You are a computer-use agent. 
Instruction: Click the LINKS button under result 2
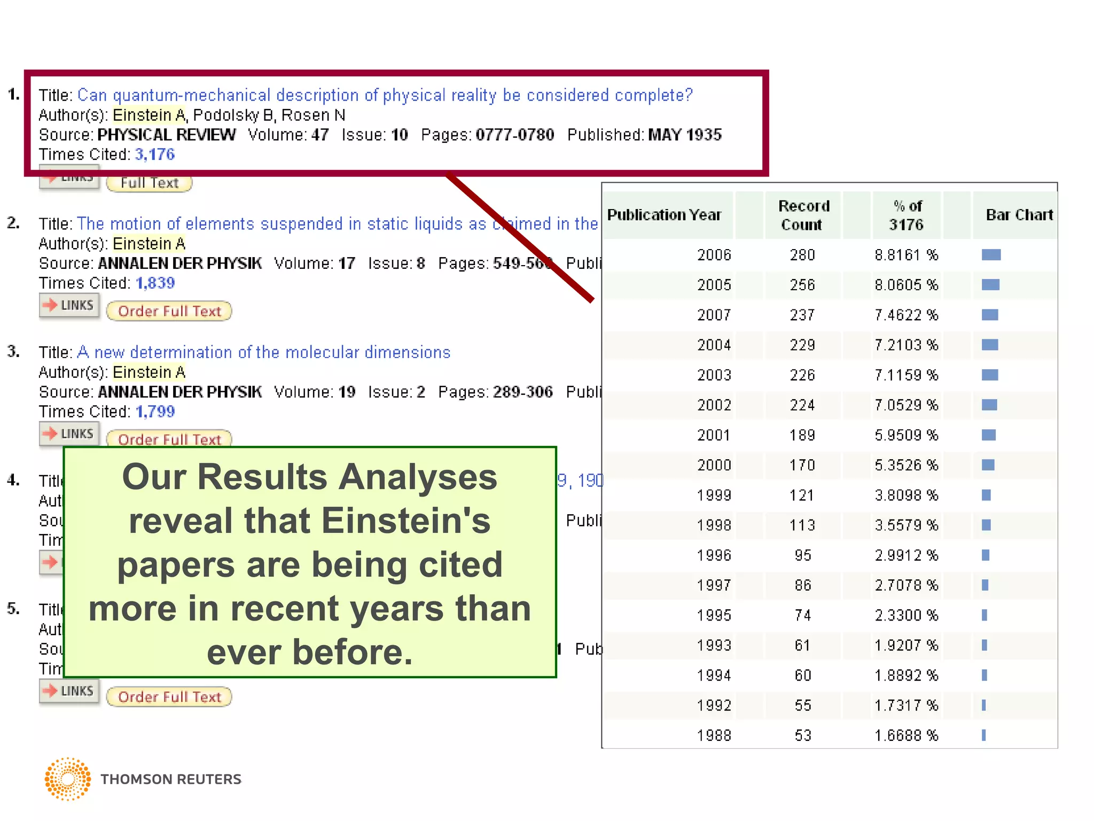tap(69, 306)
